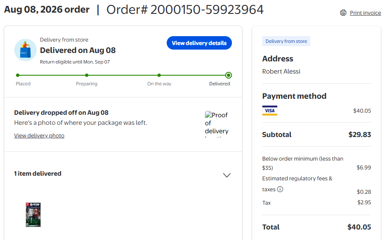
Task: Click the Preparing dot on progress tracker
Action: point(87,75)
